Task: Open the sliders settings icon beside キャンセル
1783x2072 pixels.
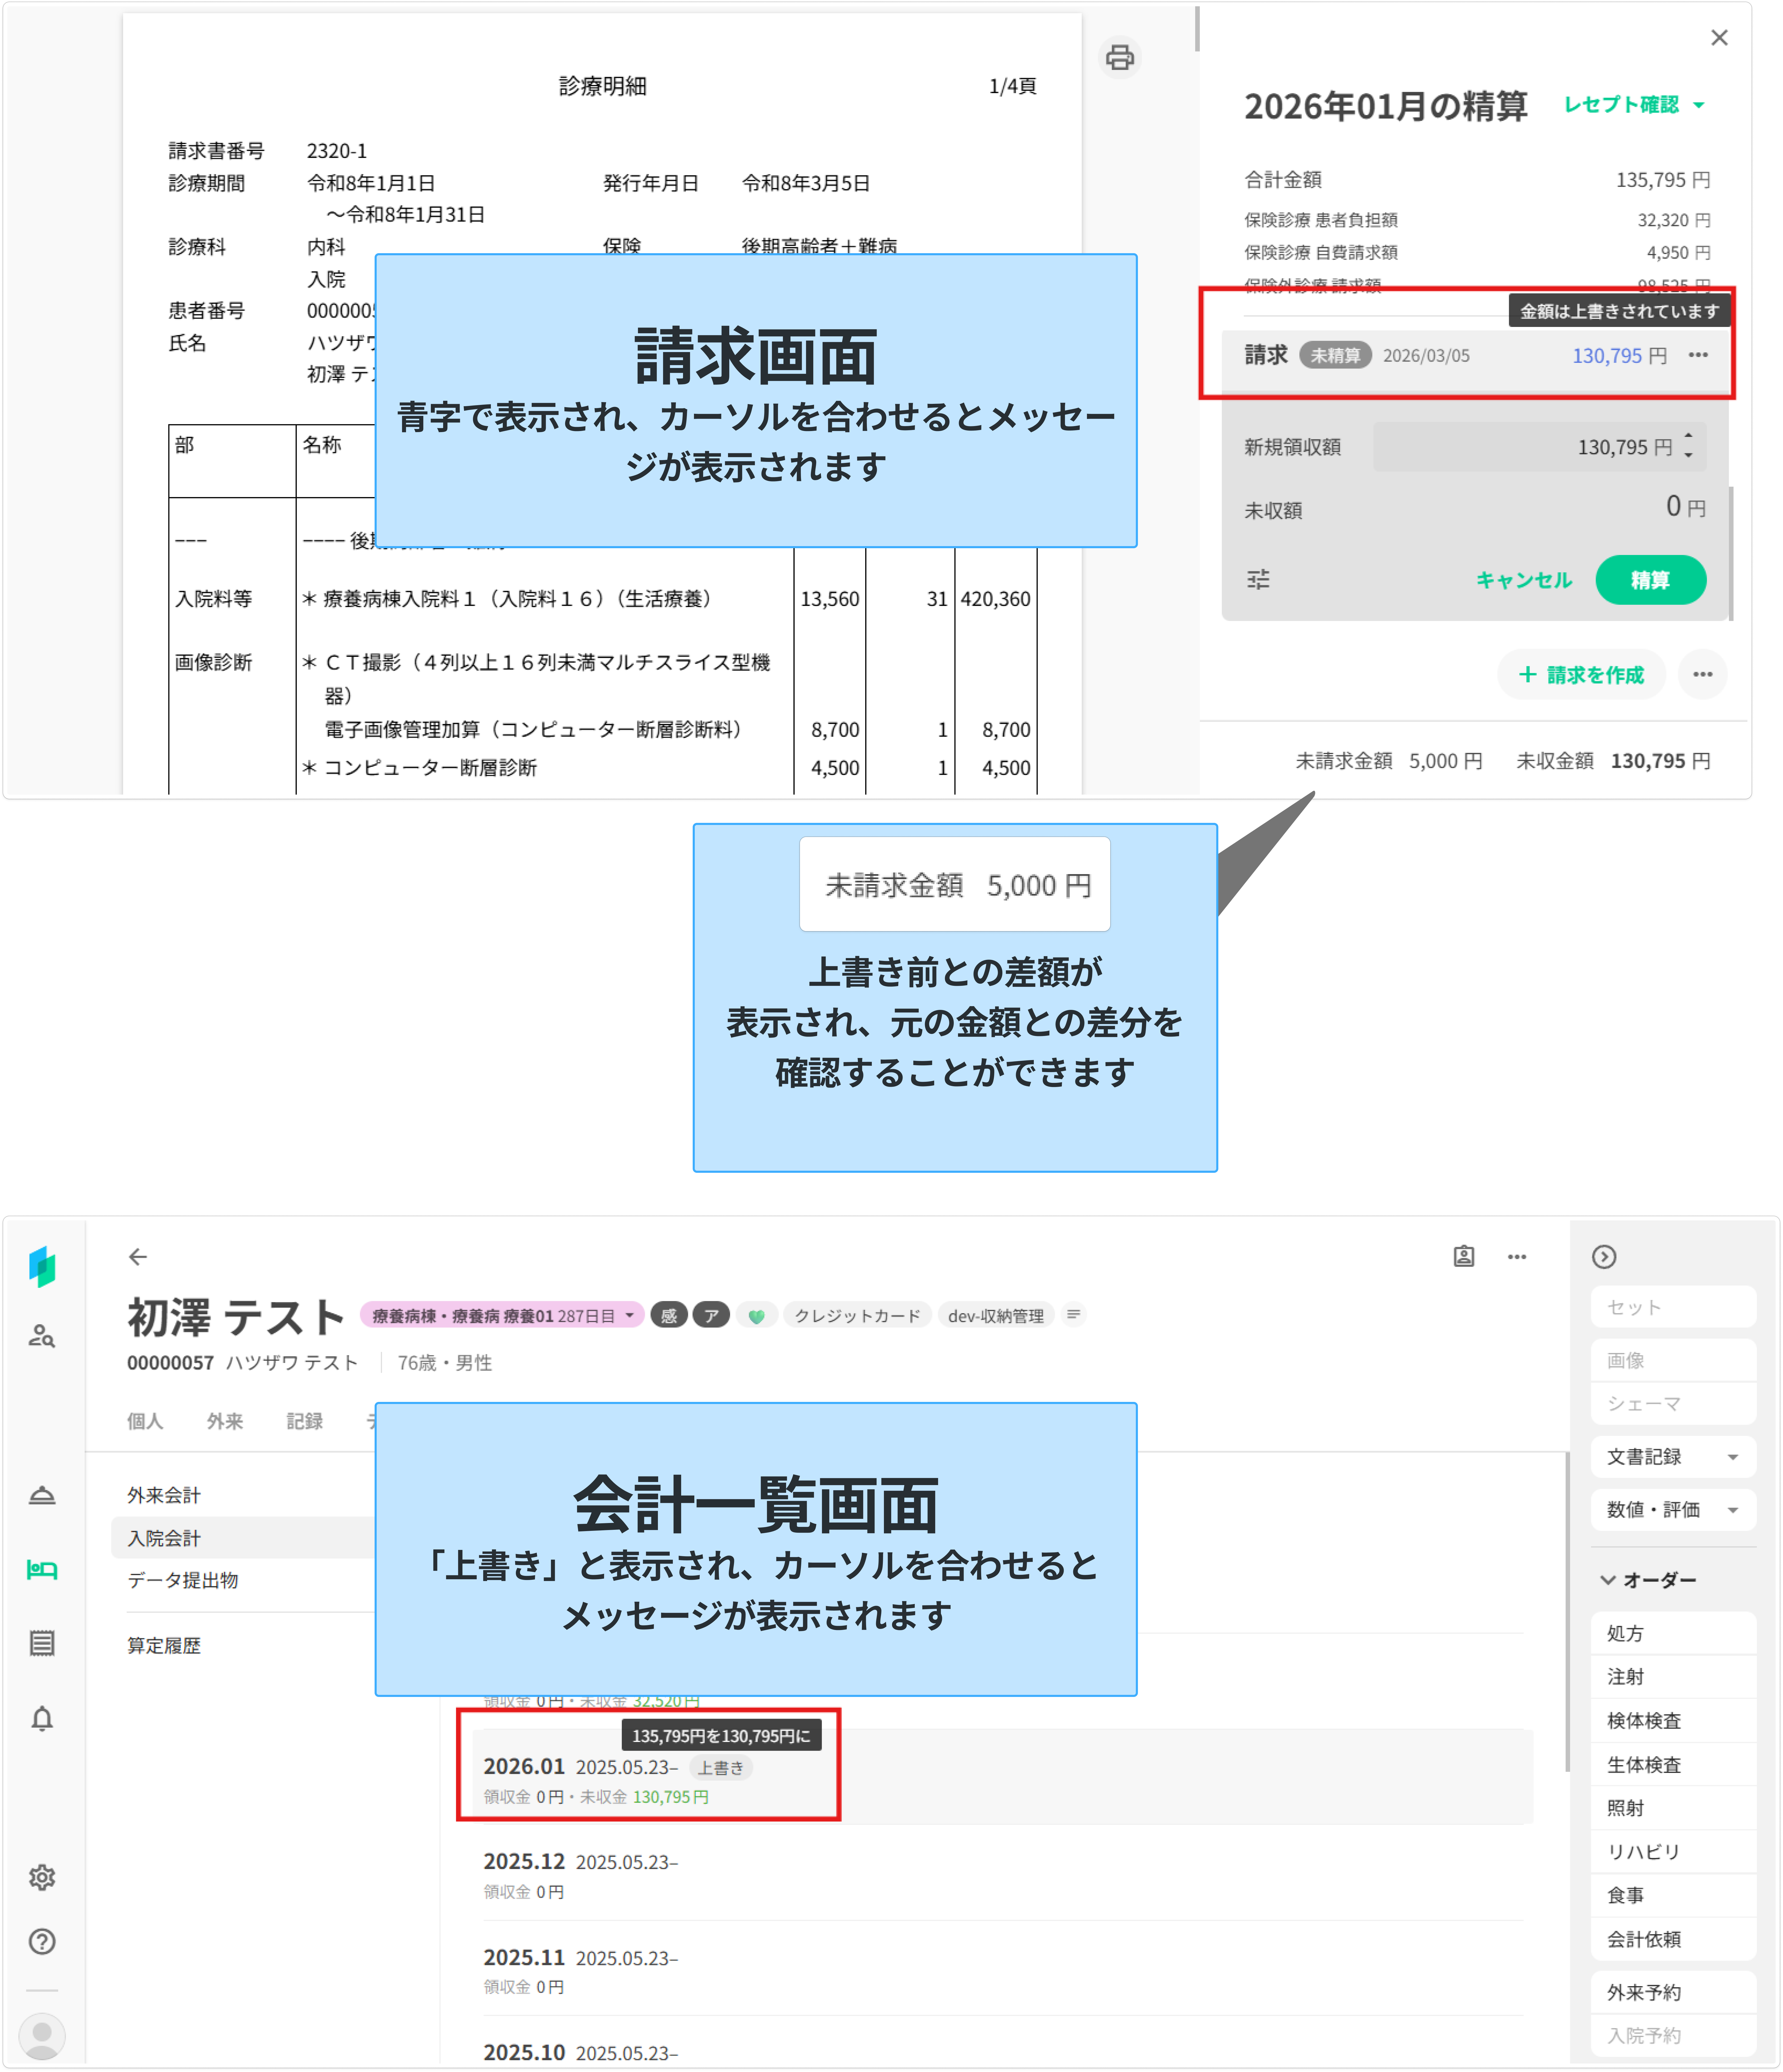Action: [1258, 579]
